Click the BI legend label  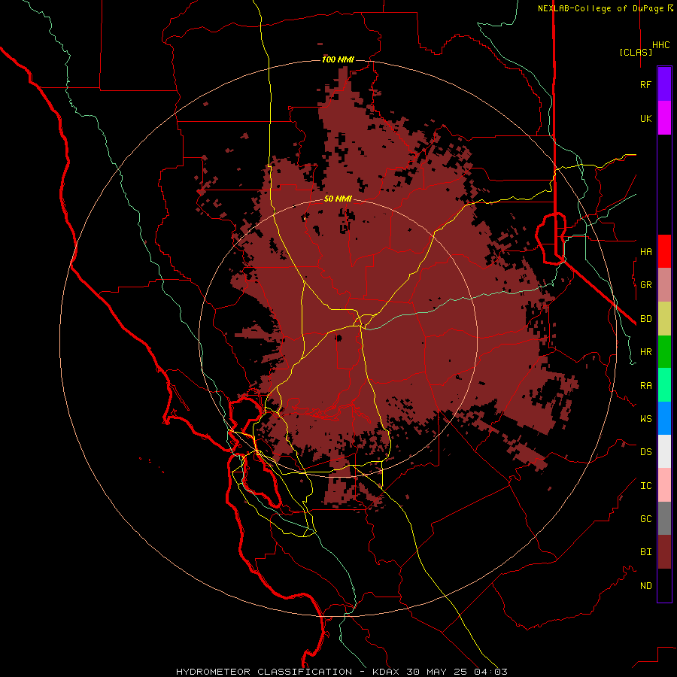pyautogui.click(x=645, y=552)
